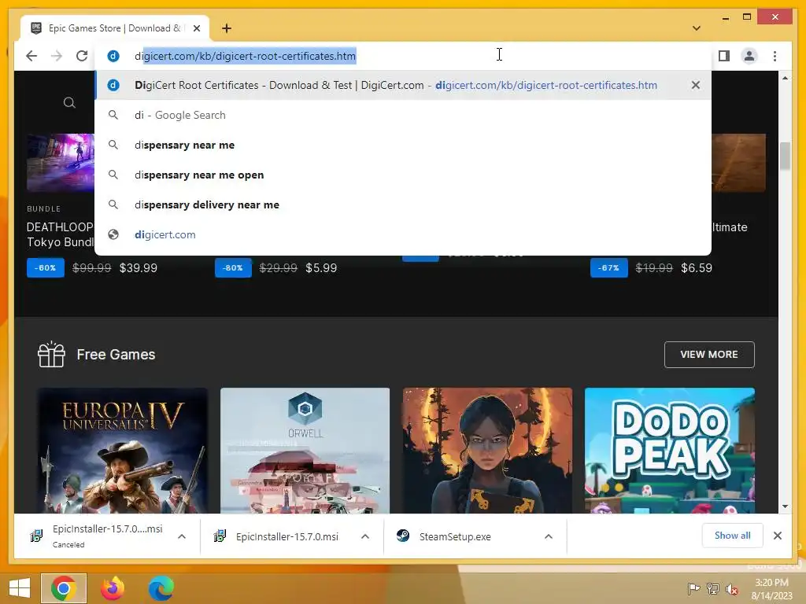
Task: Click the forward navigation arrow
Action: tap(57, 56)
